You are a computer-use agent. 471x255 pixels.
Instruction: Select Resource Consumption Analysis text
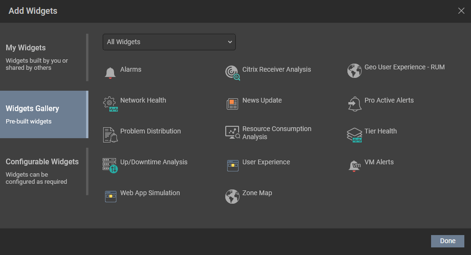(x=277, y=132)
